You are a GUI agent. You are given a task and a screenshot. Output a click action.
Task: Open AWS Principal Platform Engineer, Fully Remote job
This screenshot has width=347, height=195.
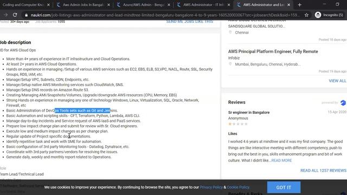pos(273,51)
